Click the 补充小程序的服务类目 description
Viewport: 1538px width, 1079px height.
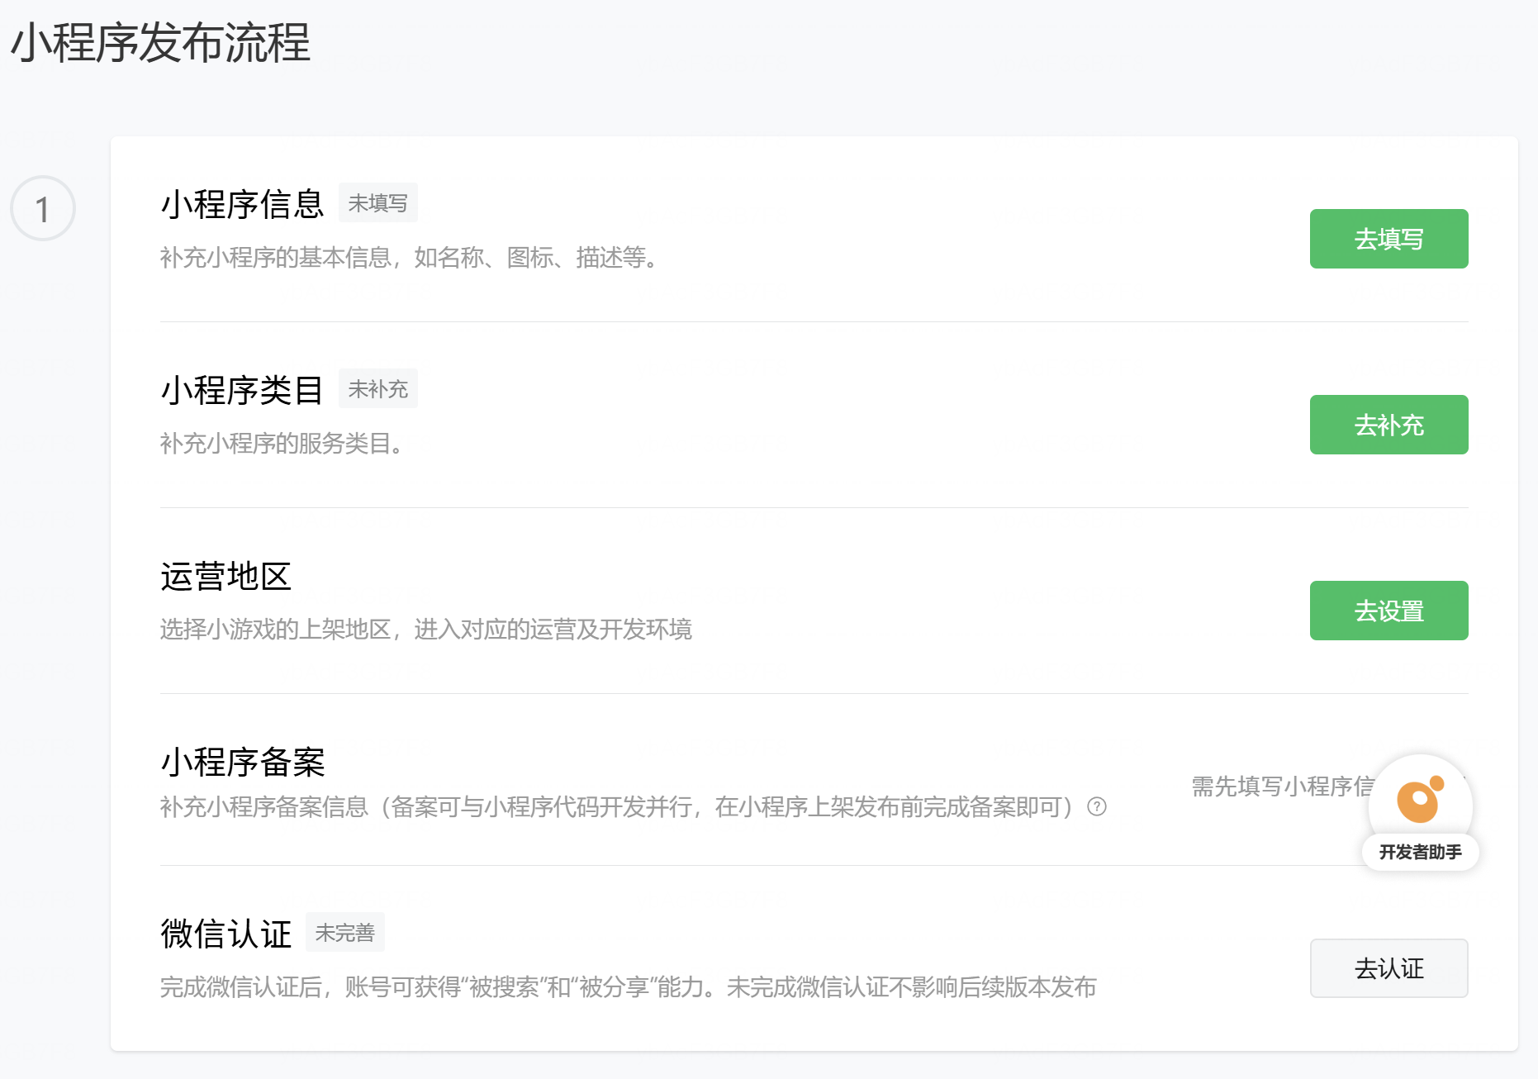coord(282,444)
